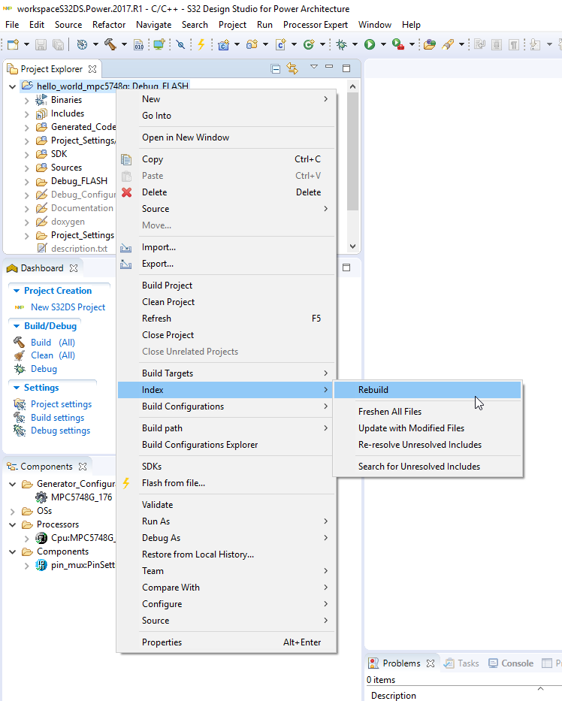Click the flashlight Search toolbar icon
The height and width of the screenshot is (701, 562).
pos(448,44)
